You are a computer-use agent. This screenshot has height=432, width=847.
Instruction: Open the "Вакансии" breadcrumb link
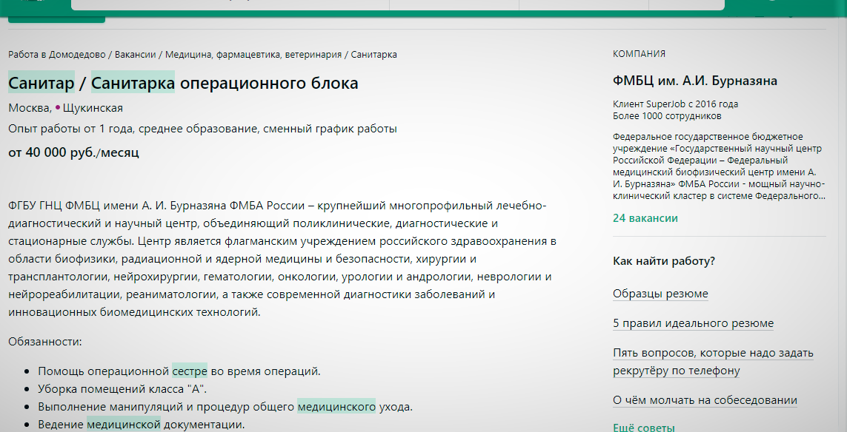[x=136, y=54]
